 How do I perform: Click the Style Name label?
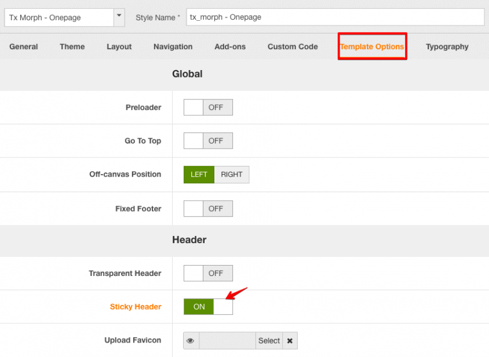tap(158, 18)
